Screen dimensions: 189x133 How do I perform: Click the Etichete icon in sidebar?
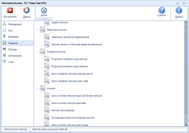(x=4, y=49)
